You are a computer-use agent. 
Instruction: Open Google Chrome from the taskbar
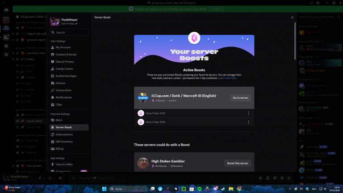239,189
